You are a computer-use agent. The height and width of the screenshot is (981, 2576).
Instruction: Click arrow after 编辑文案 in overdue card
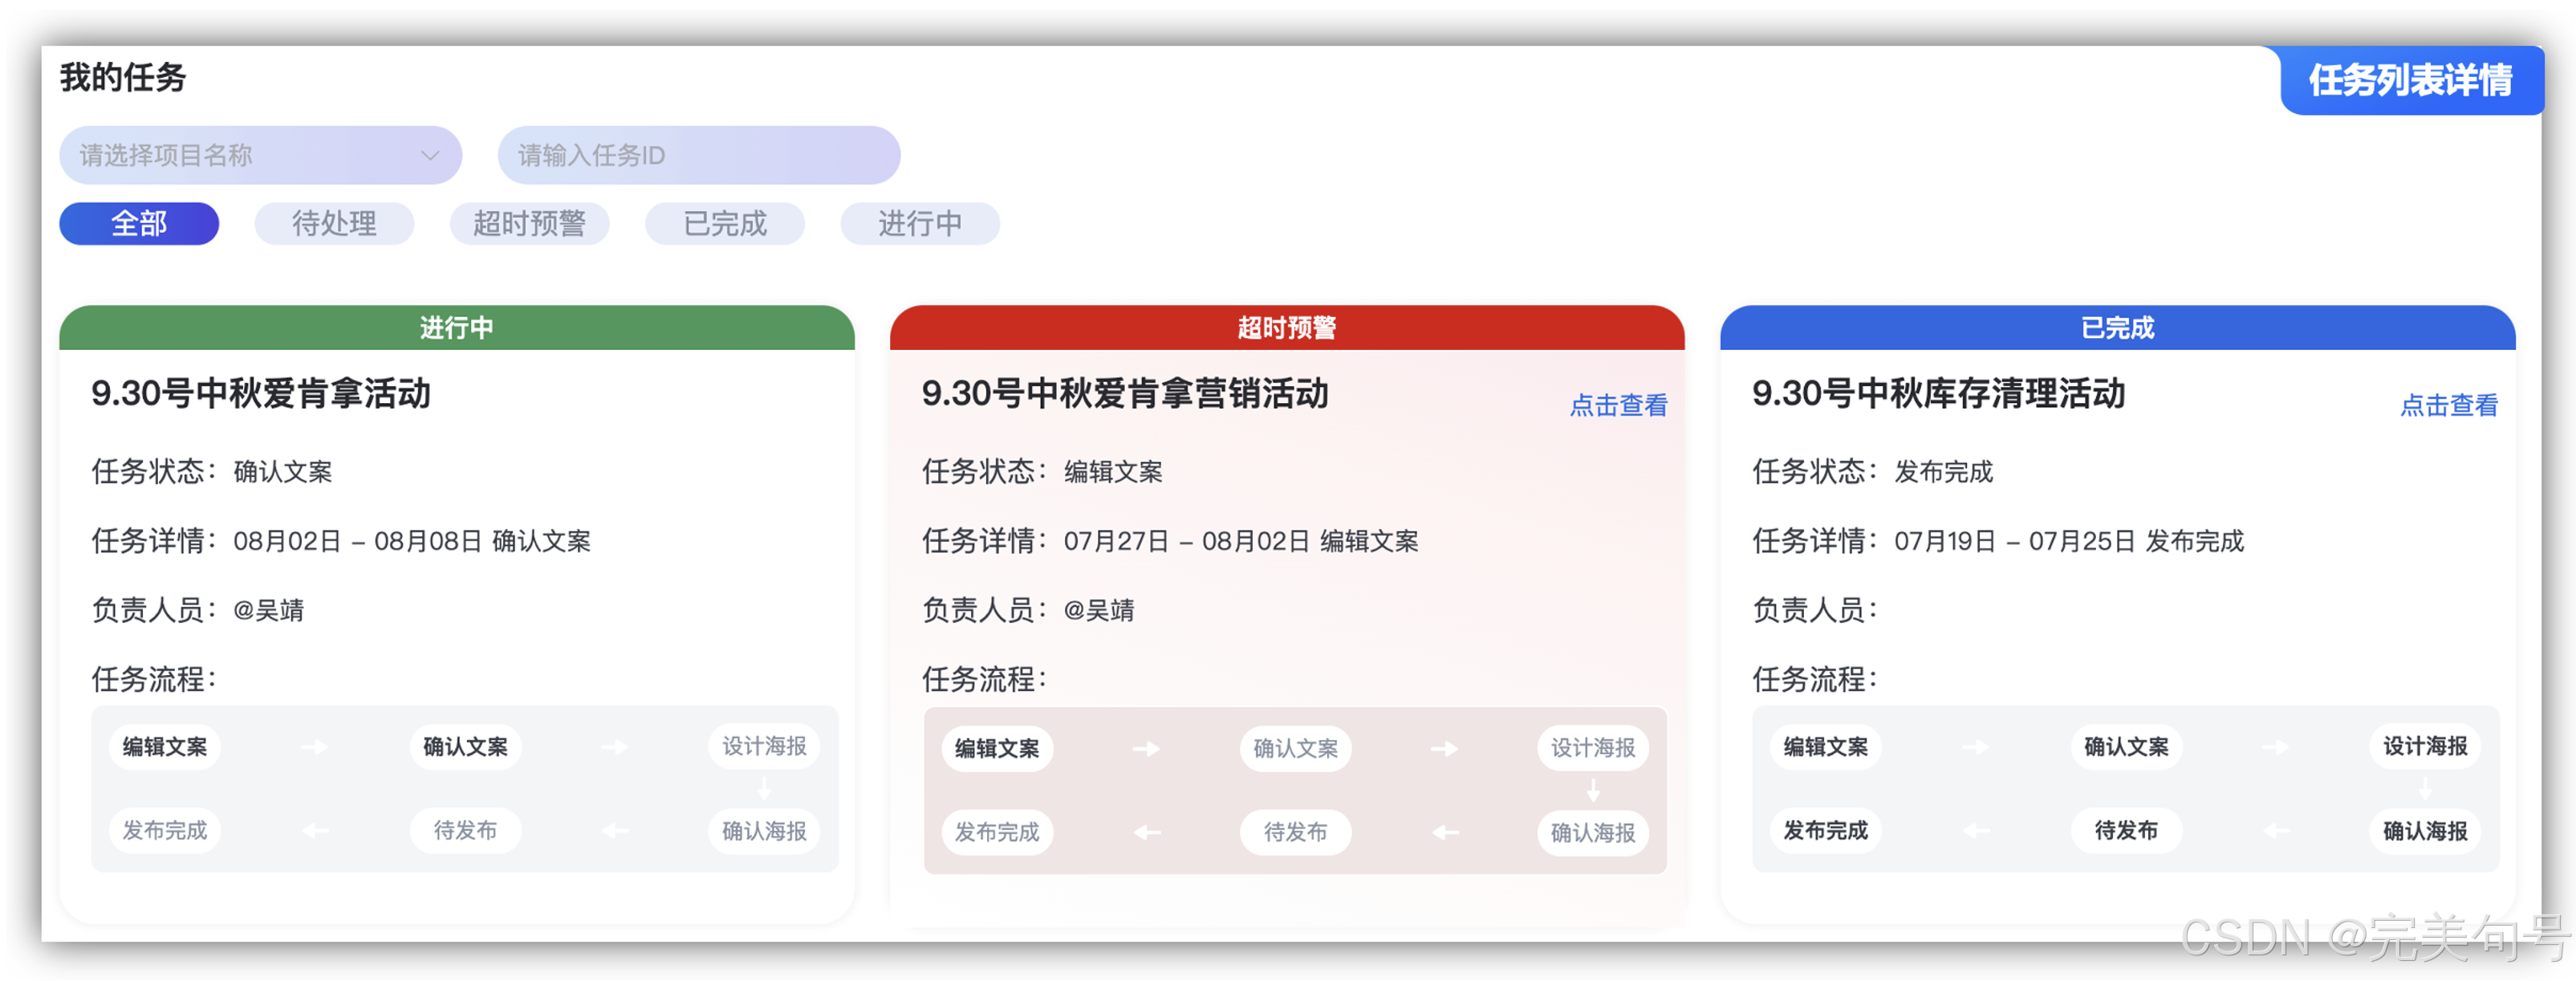point(1146,748)
